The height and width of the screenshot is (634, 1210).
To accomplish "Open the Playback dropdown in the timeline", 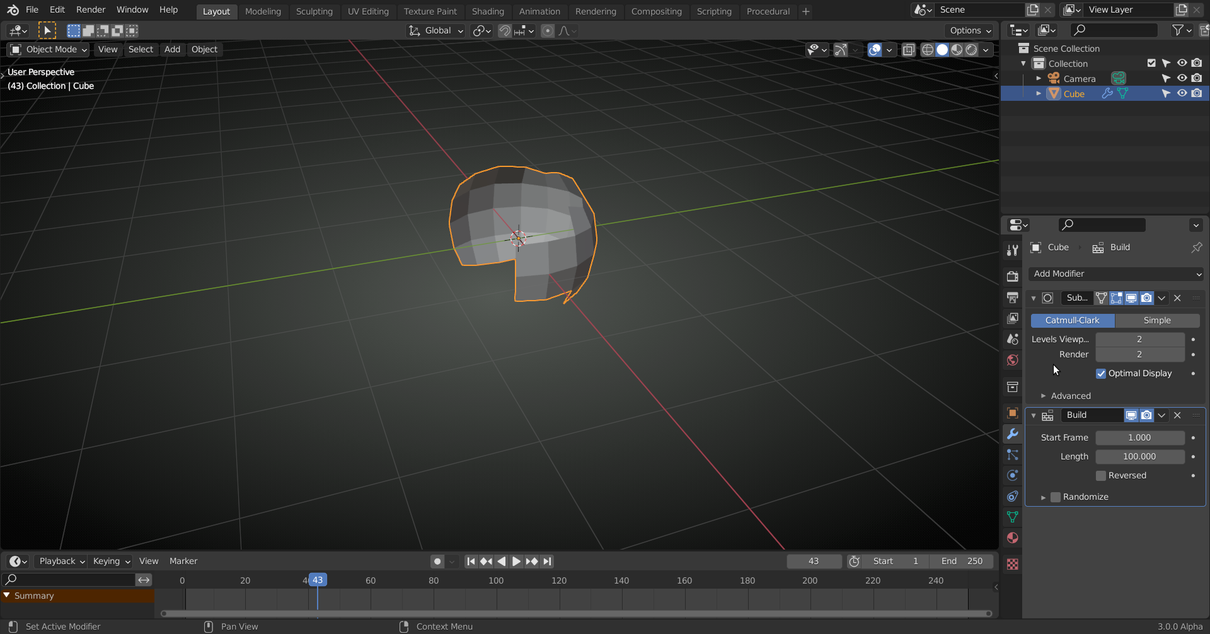I will (x=61, y=561).
